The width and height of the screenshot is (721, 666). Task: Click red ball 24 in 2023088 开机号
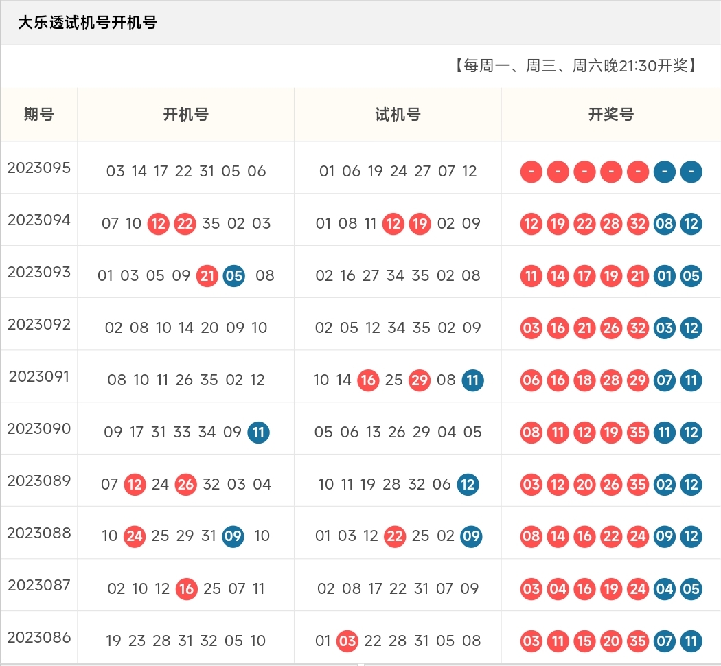pos(135,536)
